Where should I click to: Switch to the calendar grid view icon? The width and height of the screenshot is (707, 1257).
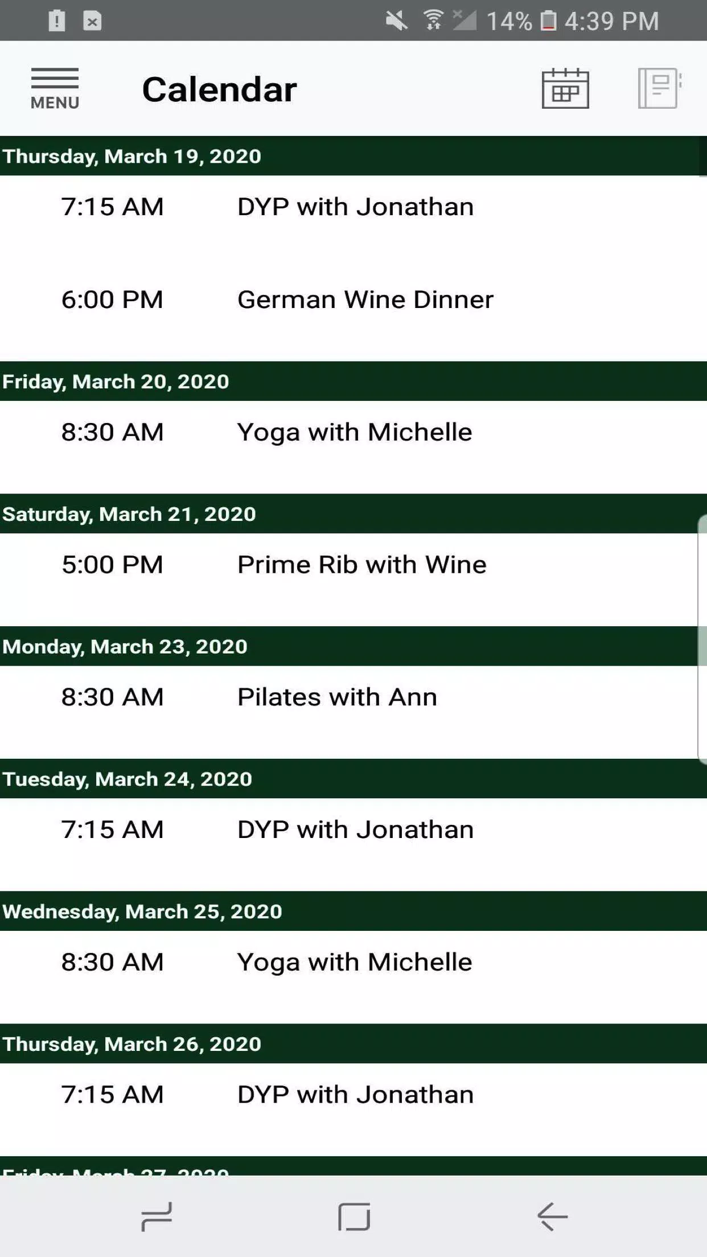click(565, 88)
